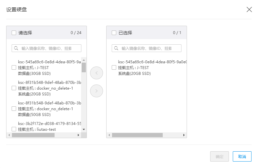Check the J-TEST 数据盘(30GB SSD) disk
The height and width of the screenshot is (168, 257).
point(14,67)
